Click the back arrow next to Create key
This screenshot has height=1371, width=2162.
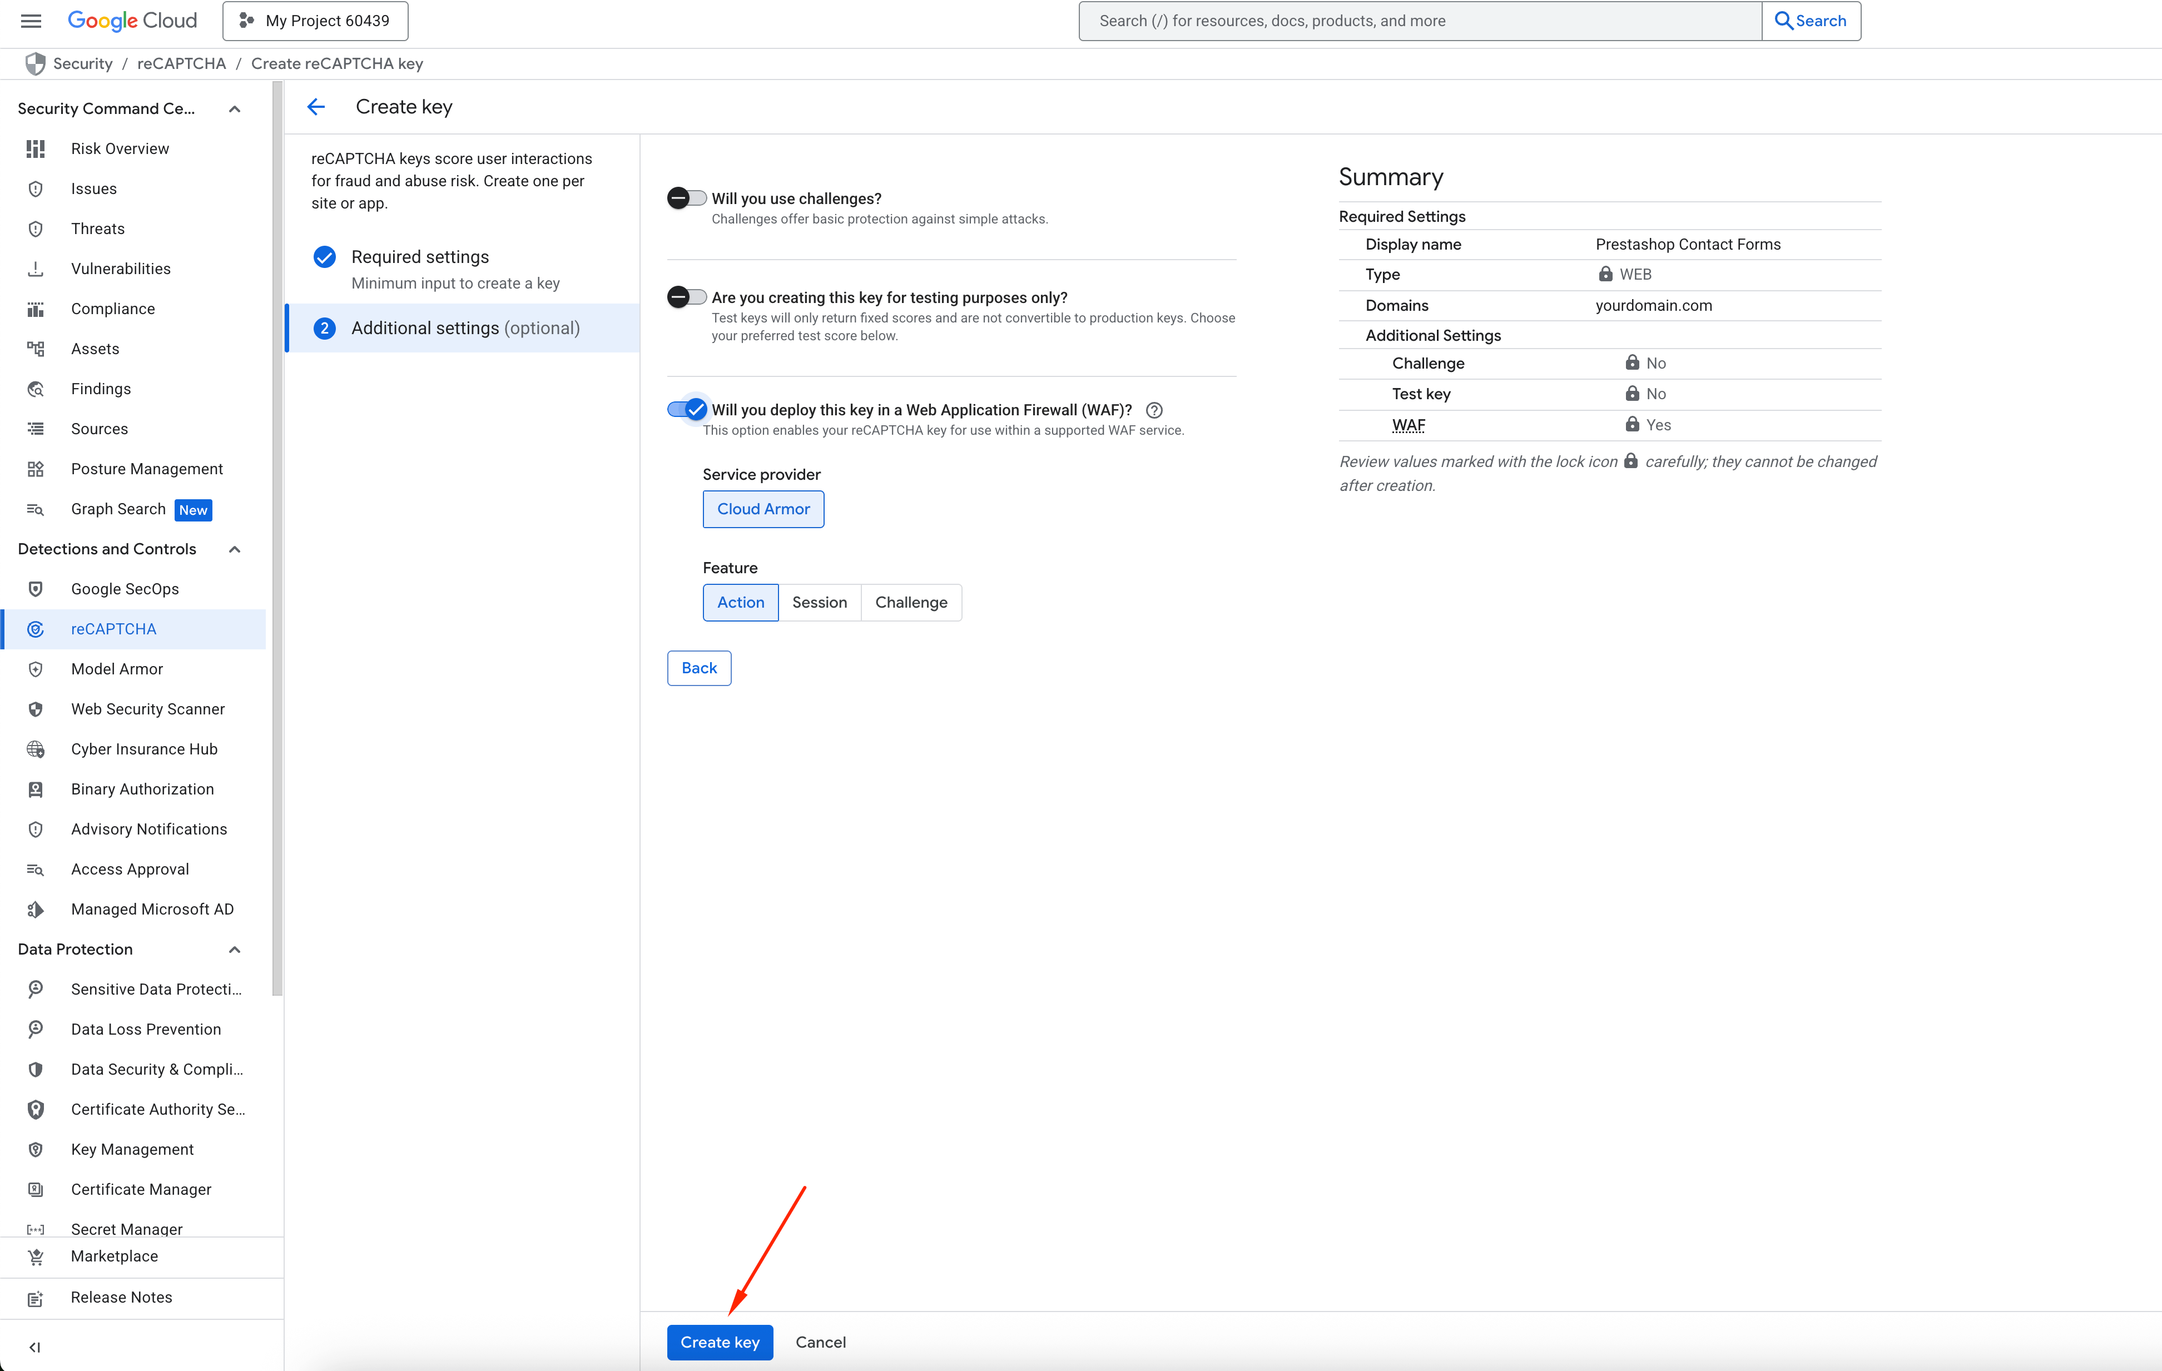click(316, 107)
